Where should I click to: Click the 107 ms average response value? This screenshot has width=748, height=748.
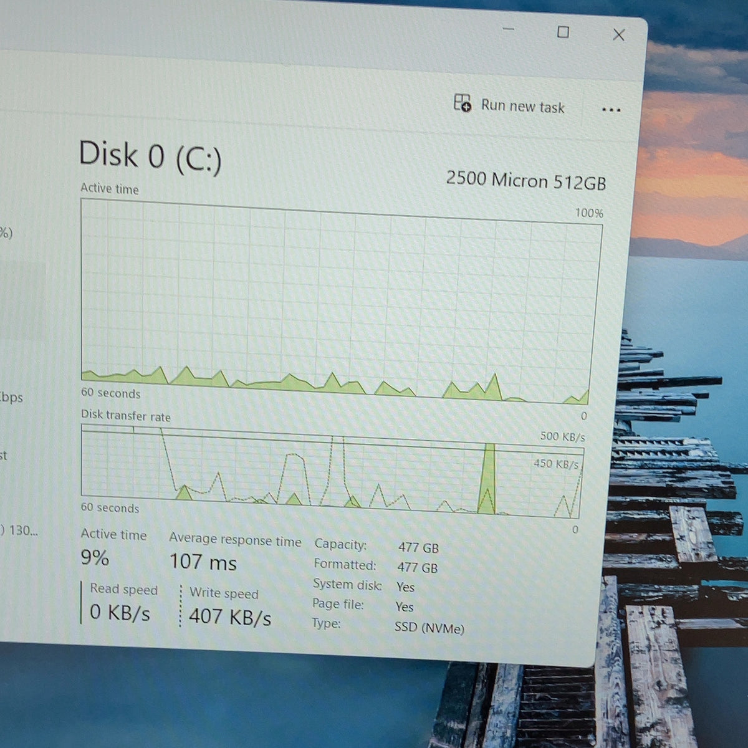tap(203, 562)
